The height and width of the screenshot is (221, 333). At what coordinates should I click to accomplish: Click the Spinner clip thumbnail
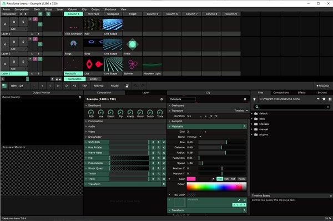click(133, 64)
